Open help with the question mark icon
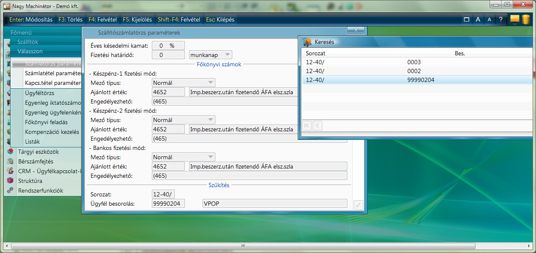 [x=501, y=19]
